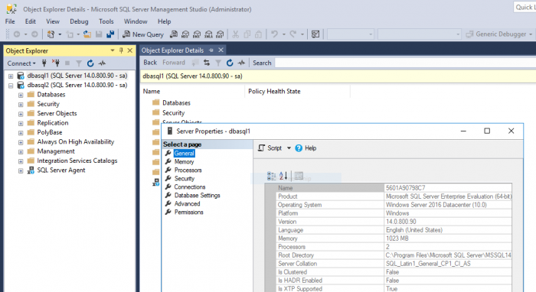Open the Help menu
The width and height of the screenshot is (536, 292).
pos(164,21)
